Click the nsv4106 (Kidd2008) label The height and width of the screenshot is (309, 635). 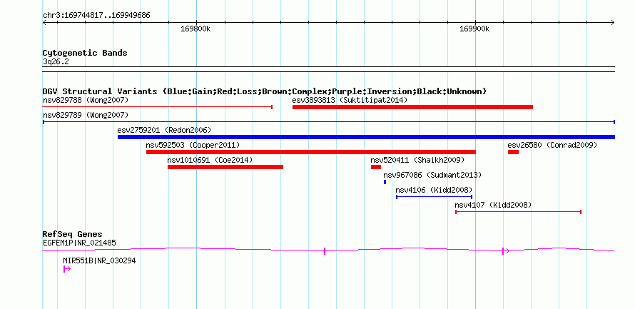[434, 190]
